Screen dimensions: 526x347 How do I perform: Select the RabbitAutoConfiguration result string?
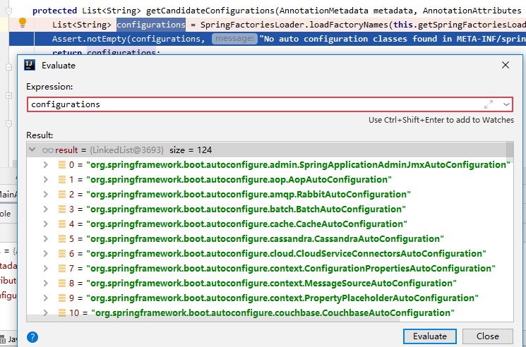[249, 194]
